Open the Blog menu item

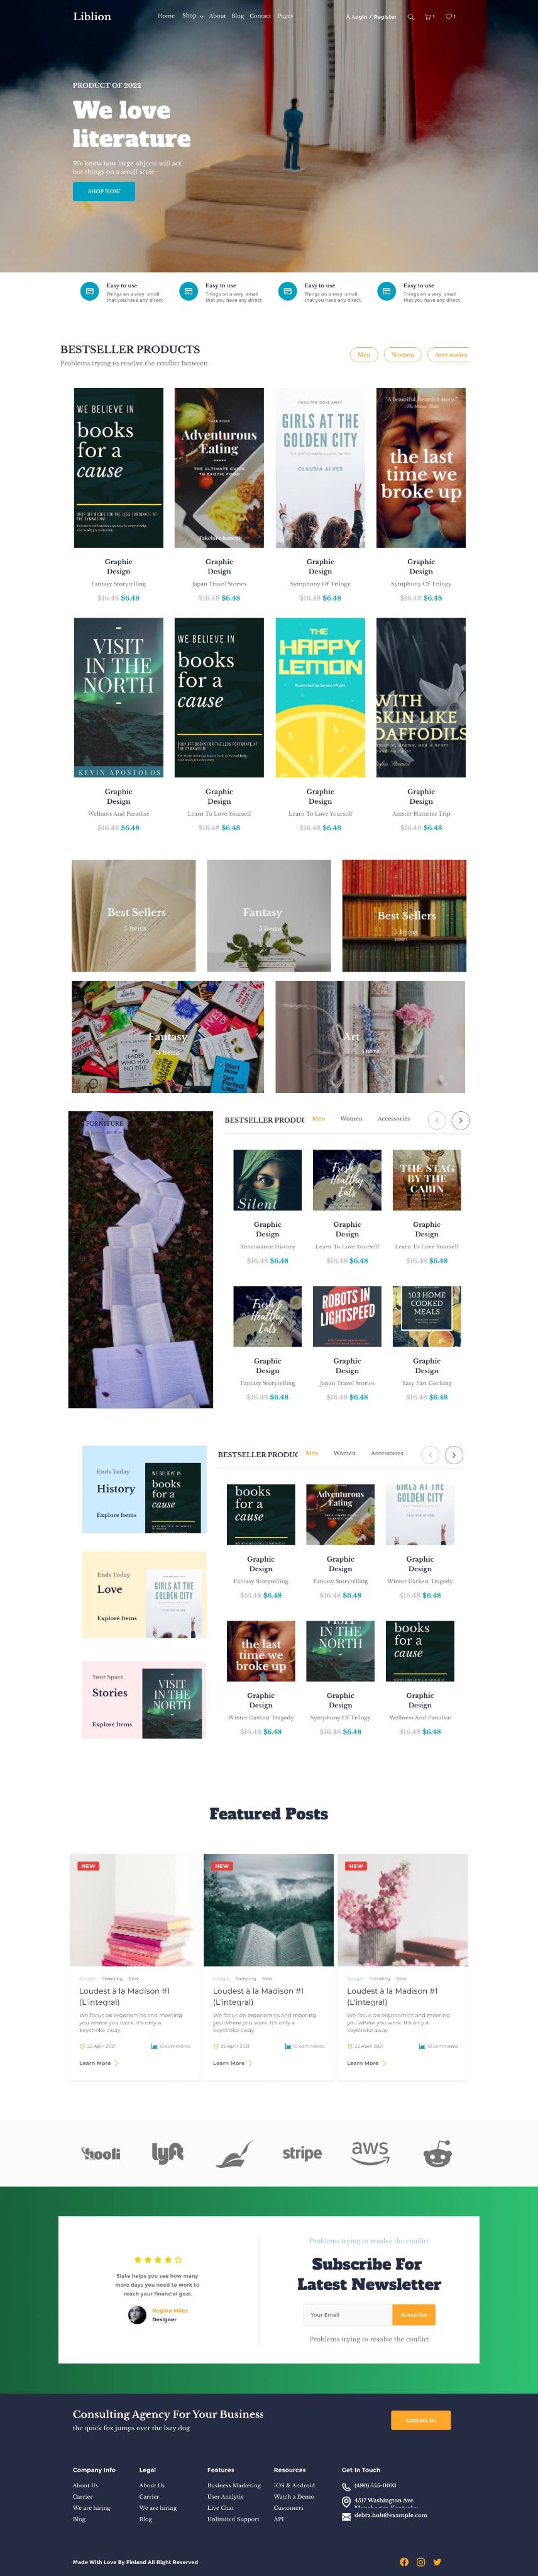click(237, 16)
